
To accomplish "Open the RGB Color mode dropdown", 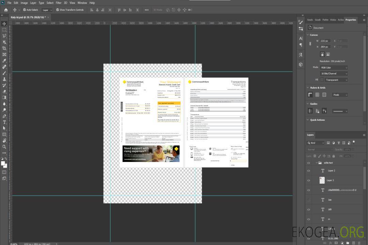I will [x=334, y=68].
